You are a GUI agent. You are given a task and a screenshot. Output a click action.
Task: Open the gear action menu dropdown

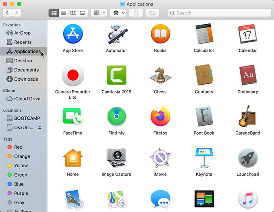[x=118, y=13]
